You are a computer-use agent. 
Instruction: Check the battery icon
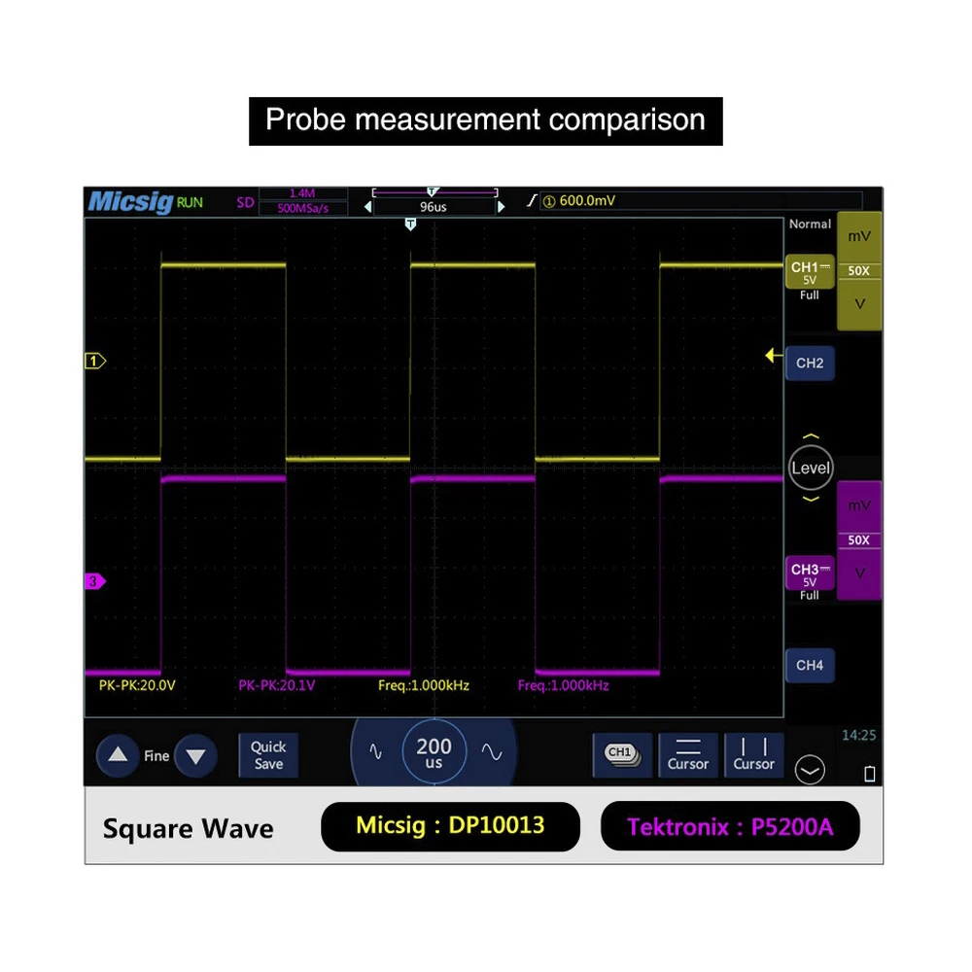(x=870, y=774)
